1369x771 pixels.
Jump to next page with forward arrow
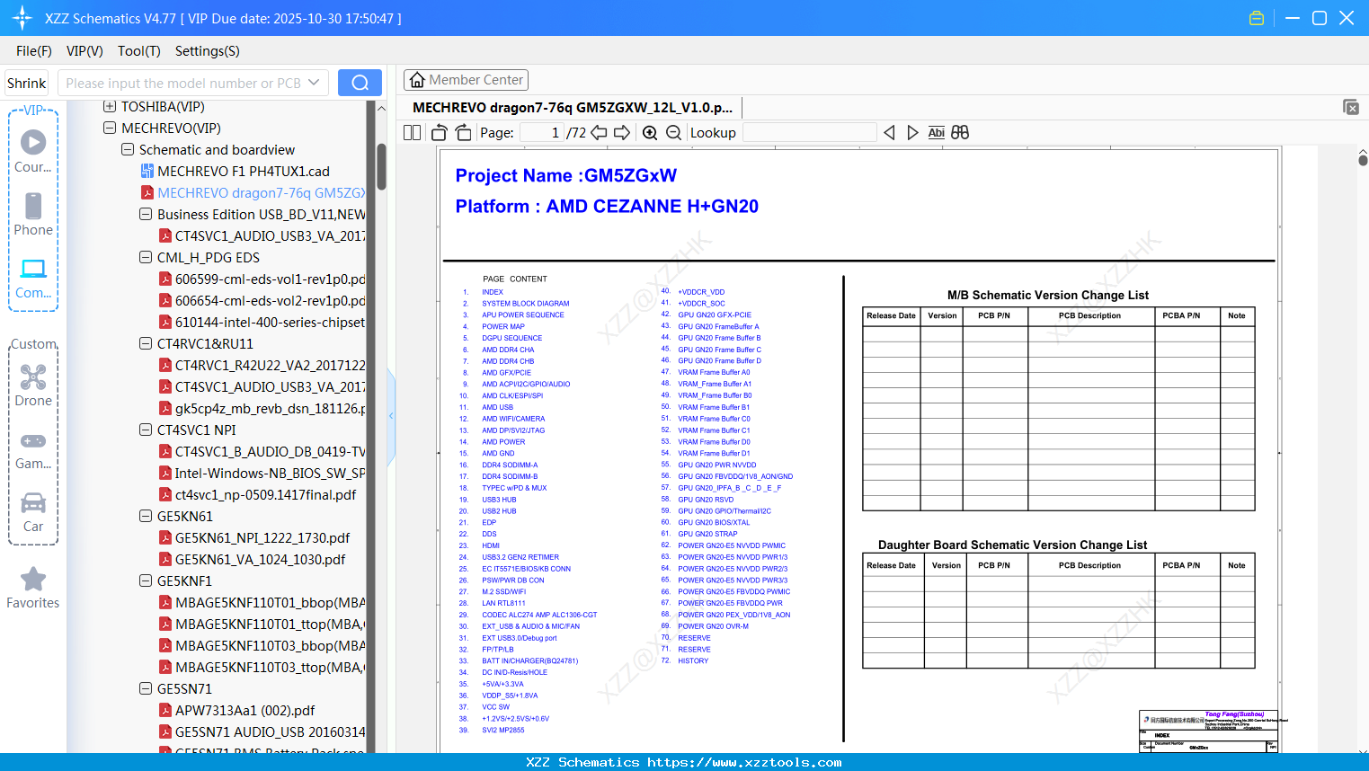pos(620,132)
